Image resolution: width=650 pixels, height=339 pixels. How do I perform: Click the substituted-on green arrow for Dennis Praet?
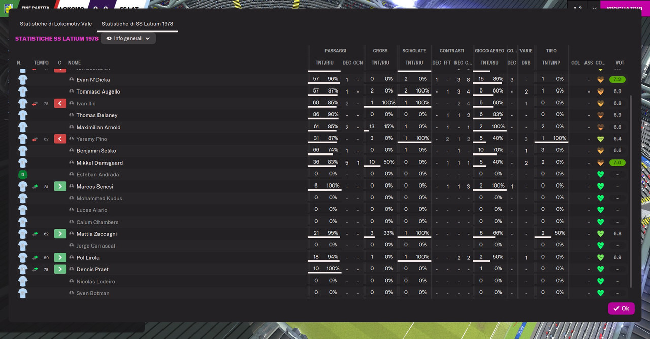[60, 269]
